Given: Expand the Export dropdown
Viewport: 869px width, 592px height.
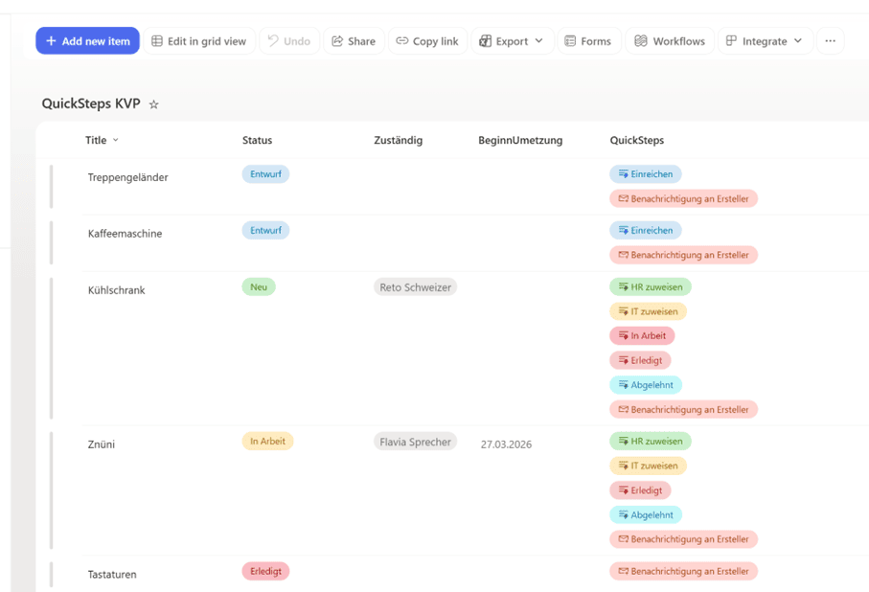Looking at the screenshot, I should click(x=538, y=41).
